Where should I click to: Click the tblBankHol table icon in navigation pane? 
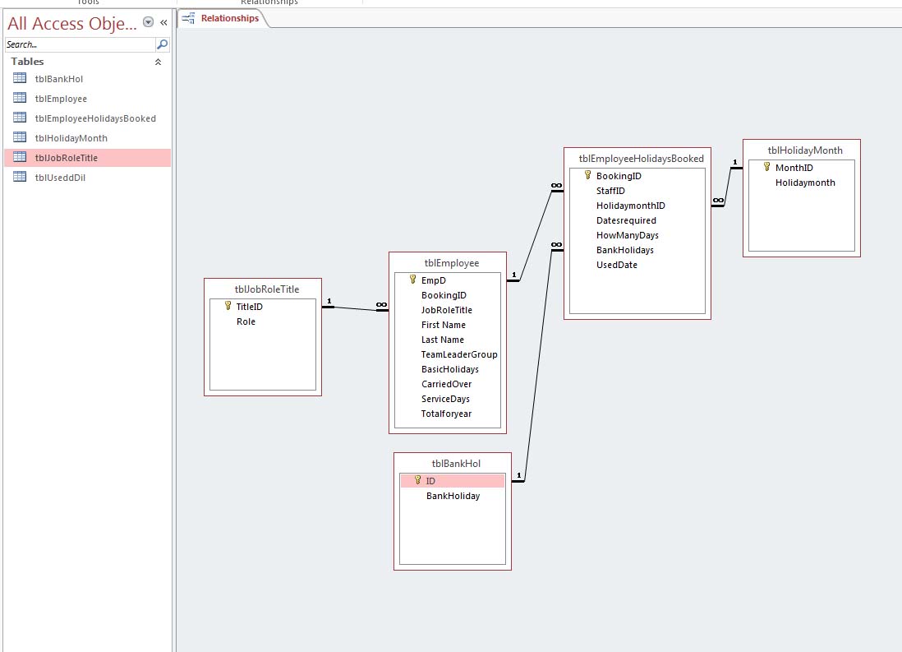tap(20, 78)
